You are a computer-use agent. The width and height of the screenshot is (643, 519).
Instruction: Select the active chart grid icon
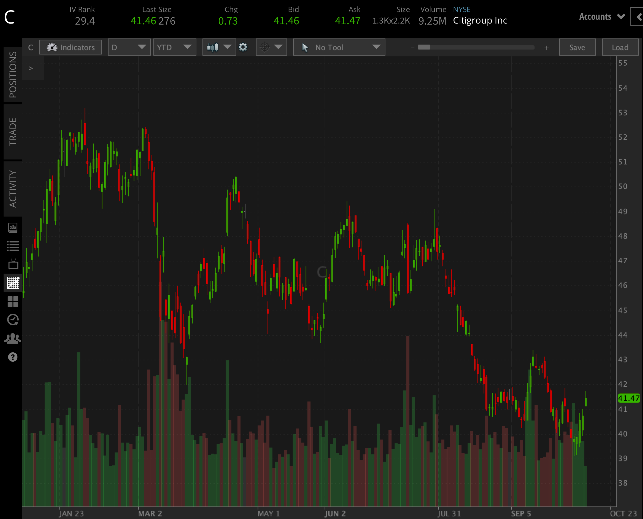click(x=13, y=283)
